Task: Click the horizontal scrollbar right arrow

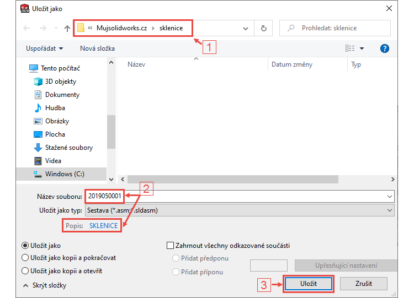Action: click(393, 180)
